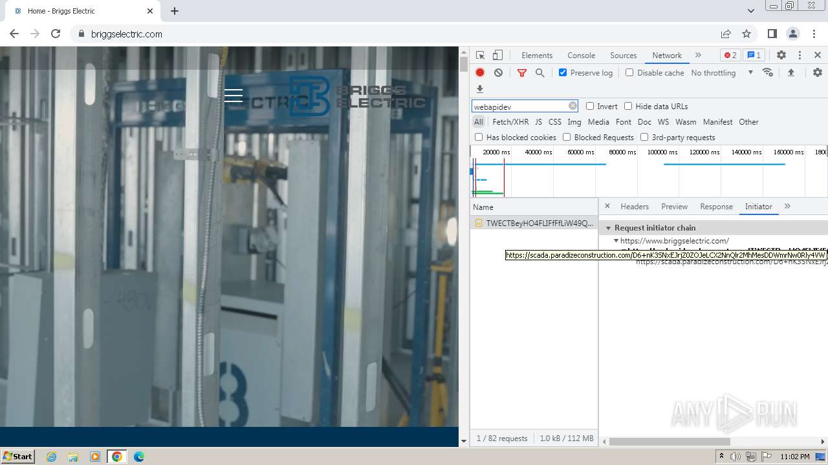Click the browser back arrow
The height and width of the screenshot is (465, 828).
(14, 34)
